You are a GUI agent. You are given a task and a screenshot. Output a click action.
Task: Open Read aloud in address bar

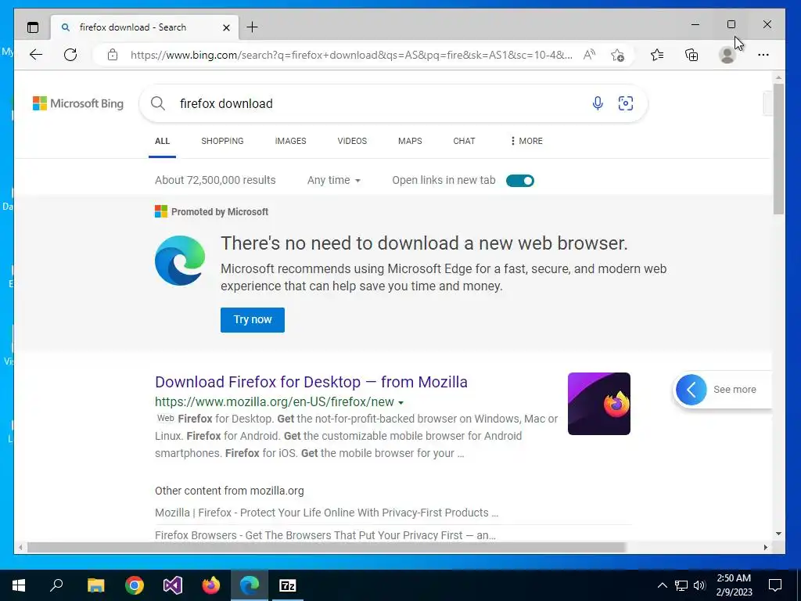[590, 55]
